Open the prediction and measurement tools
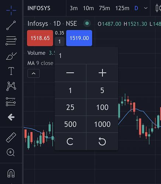This screenshot has height=184, width=161. tap(11, 102)
